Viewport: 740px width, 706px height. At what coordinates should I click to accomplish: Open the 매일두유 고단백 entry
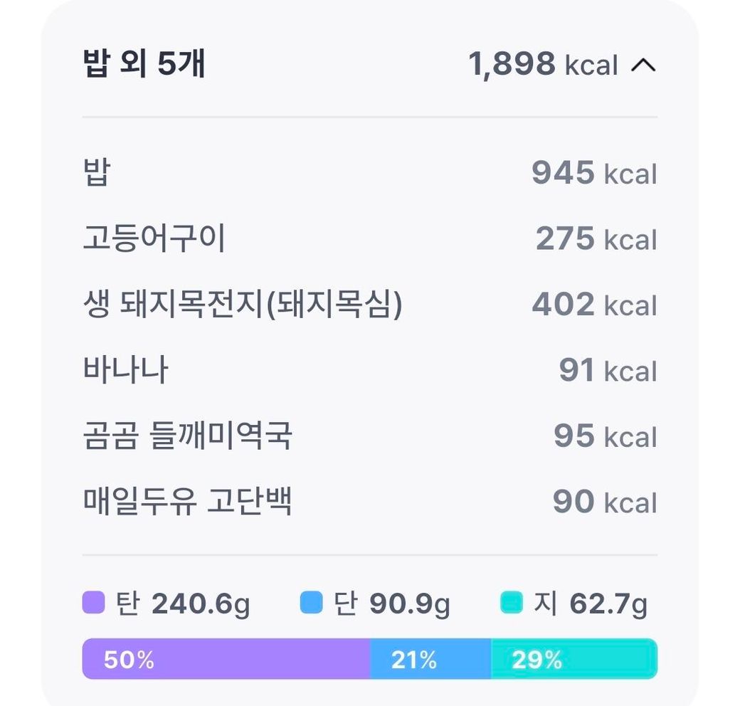point(187,502)
